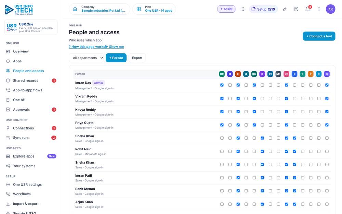
Task: Uncheck B access for Rohit Menon
Action: (x=262, y=191)
